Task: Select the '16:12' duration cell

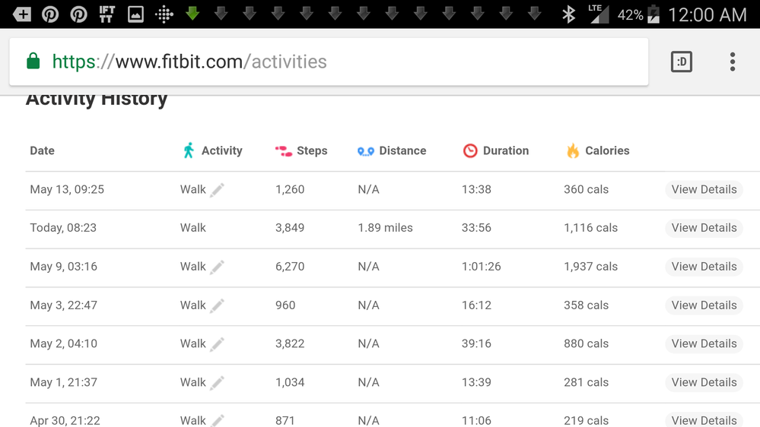Action: tap(476, 305)
